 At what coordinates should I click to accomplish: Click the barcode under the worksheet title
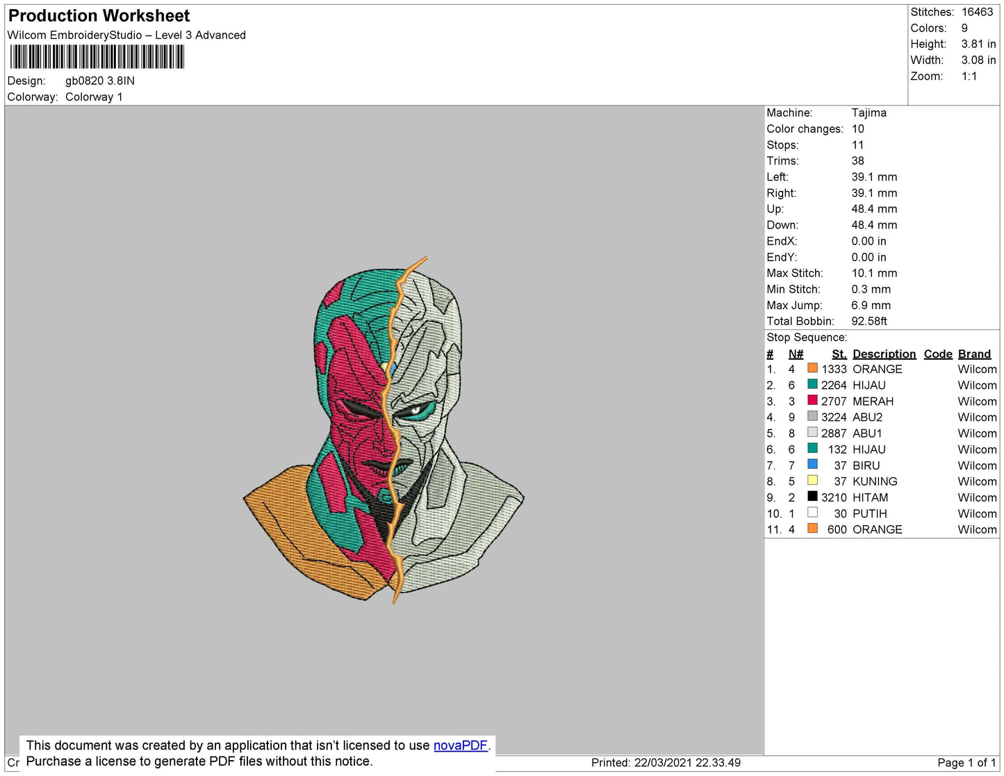[x=97, y=57]
